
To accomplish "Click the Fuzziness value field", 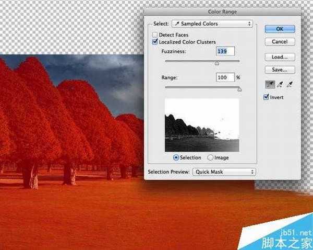I will (225, 51).
